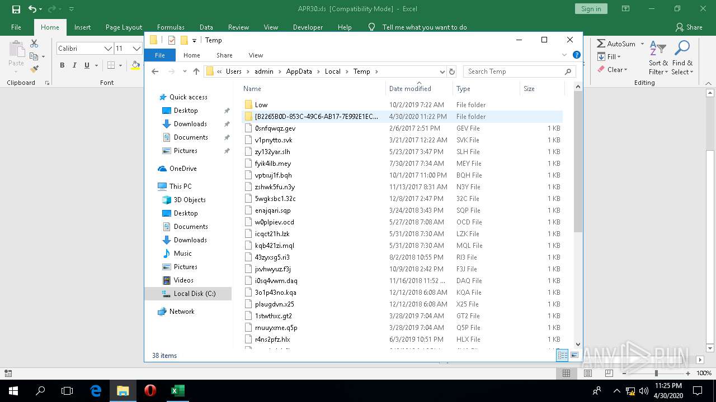Apply Italic formatting in Excel
The width and height of the screenshot is (716, 402).
point(74,65)
